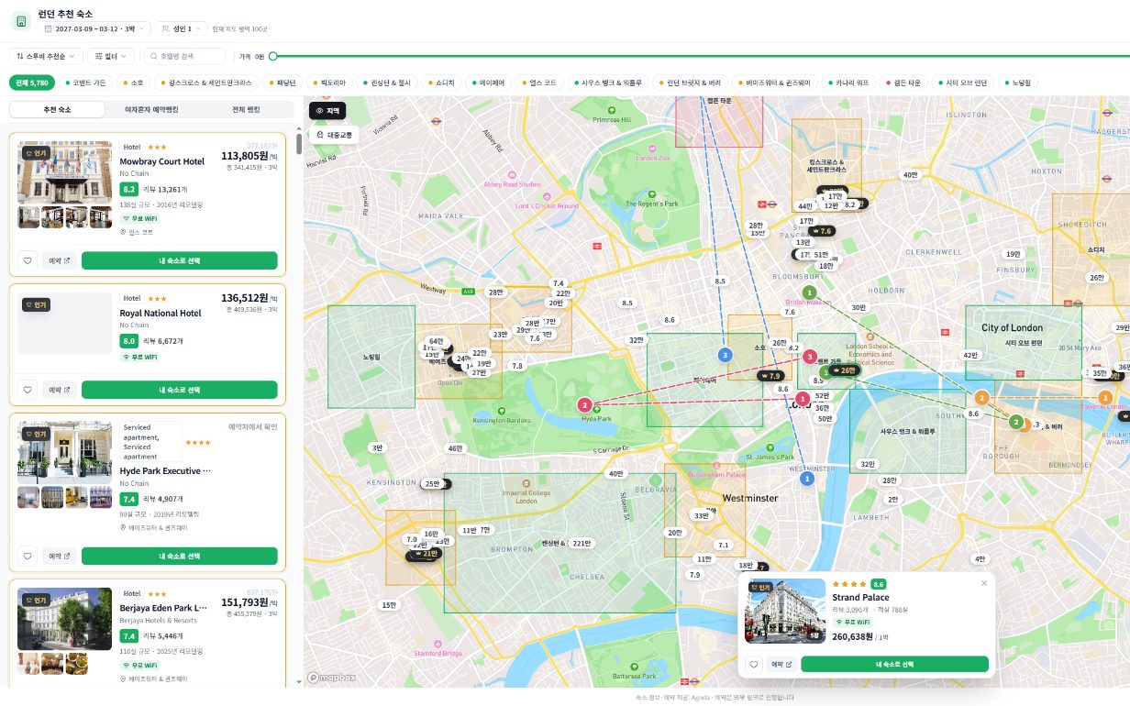Close the Strand Palace popup card
Viewport: 1130px width, 706px height.
pos(984,583)
